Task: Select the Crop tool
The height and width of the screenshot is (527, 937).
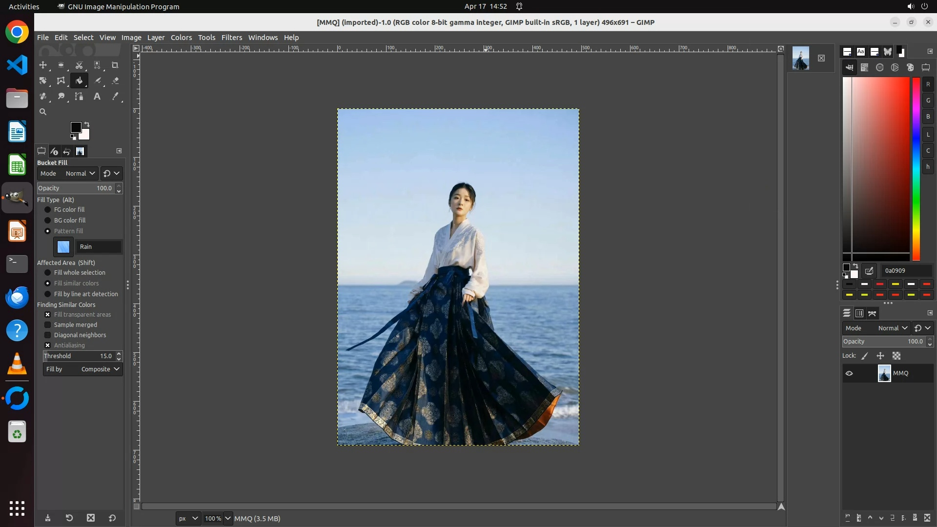Action: coord(115,65)
